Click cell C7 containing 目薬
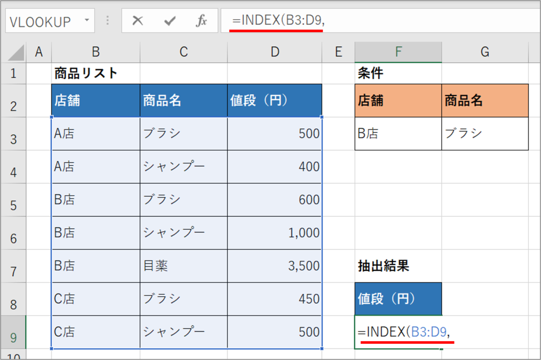Screen dimensions: 541x360 (183, 266)
